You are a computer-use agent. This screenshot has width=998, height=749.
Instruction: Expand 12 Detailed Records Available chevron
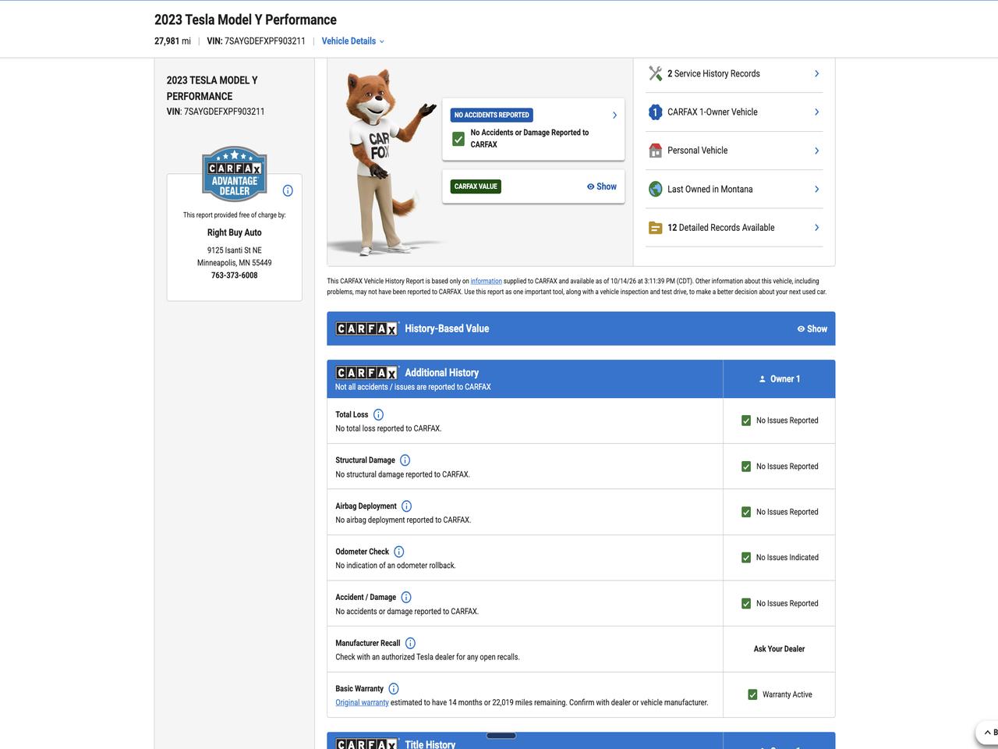(x=816, y=228)
